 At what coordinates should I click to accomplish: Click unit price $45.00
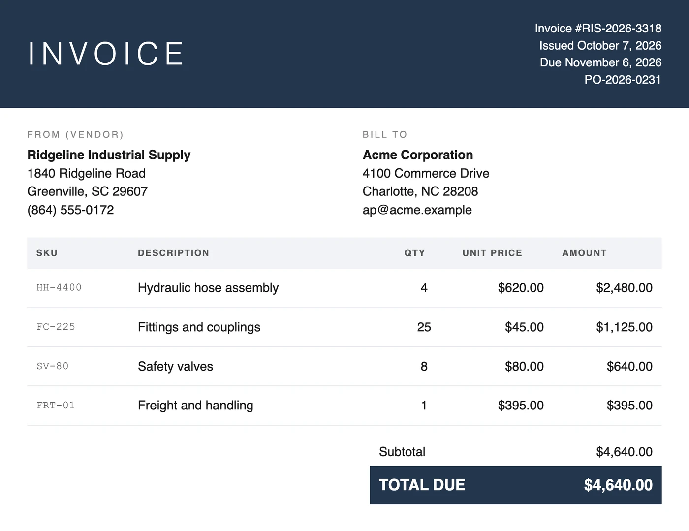pyautogui.click(x=524, y=327)
